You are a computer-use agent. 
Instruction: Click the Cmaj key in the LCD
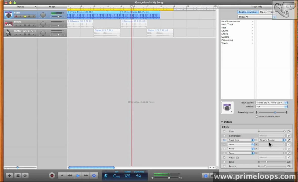coord(116,176)
